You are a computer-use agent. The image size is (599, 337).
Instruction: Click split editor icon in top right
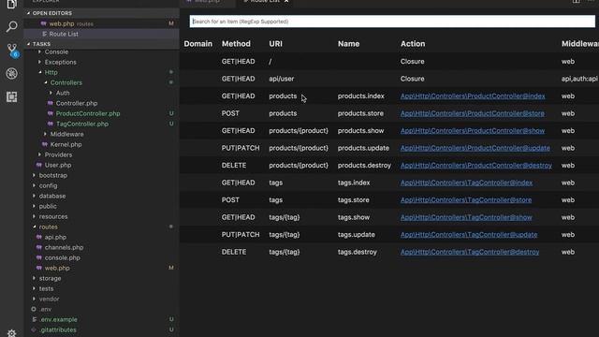(577, 2)
